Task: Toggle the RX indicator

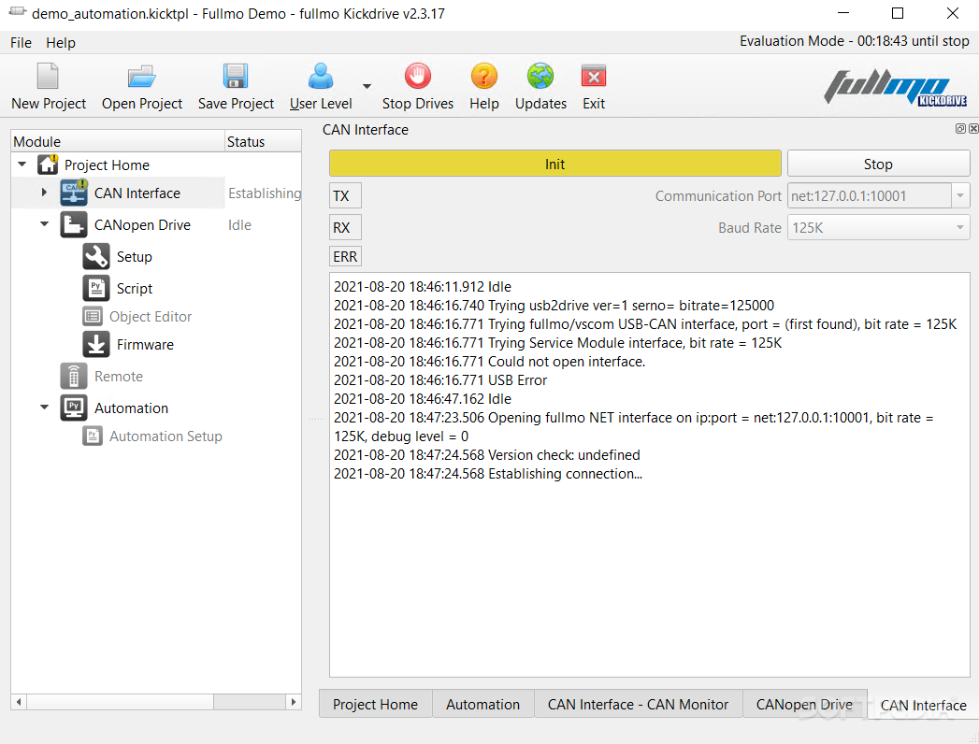Action: coord(345,228)
